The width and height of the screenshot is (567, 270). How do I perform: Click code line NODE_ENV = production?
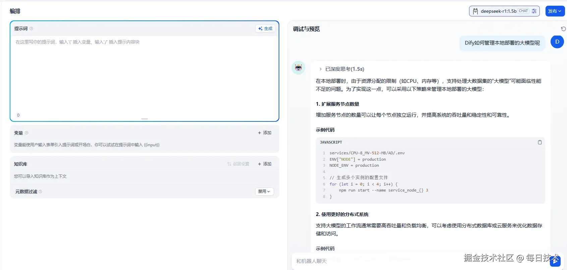[354, 165]
